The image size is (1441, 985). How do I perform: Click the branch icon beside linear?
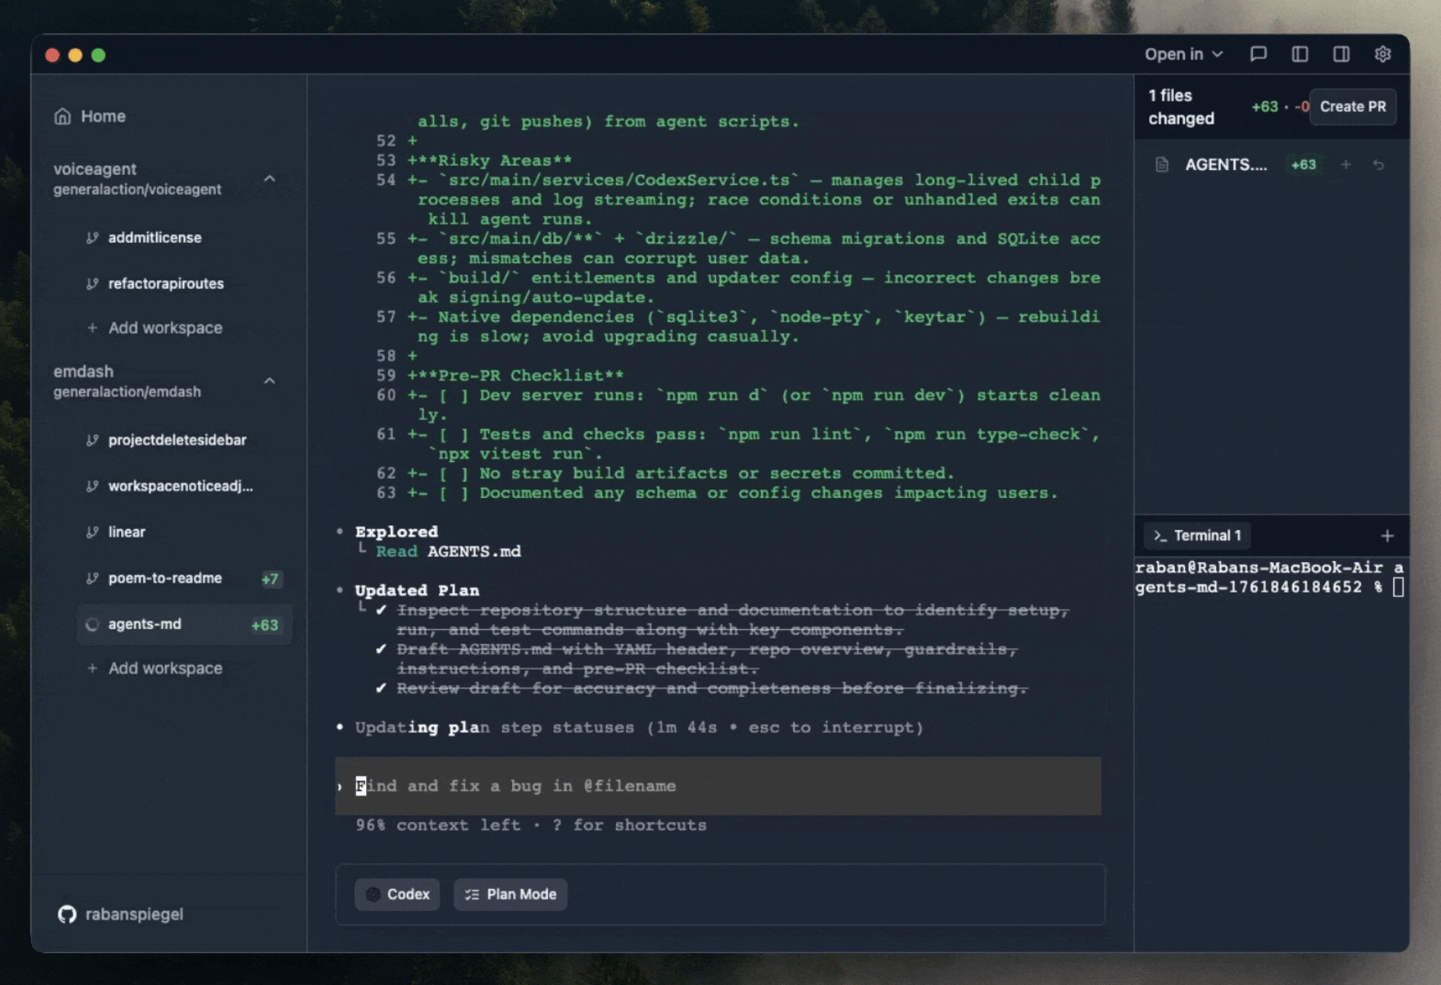tap(92, 532)
